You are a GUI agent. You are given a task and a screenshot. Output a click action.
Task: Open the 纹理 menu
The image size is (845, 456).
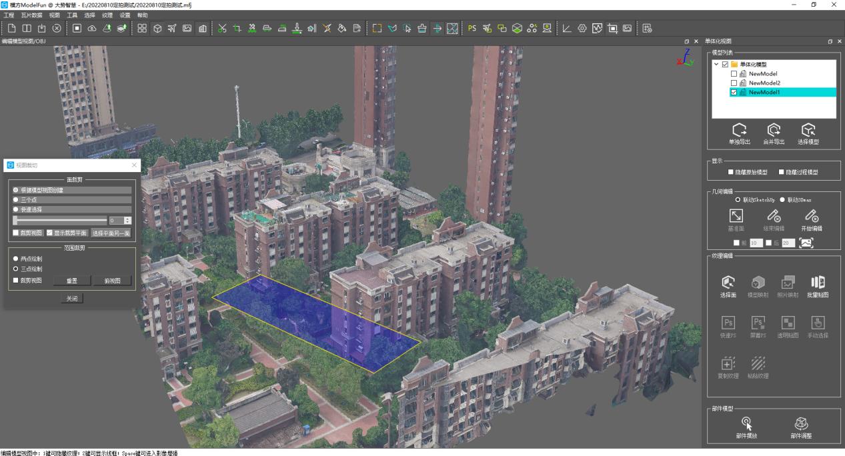(x=107, y=15)
